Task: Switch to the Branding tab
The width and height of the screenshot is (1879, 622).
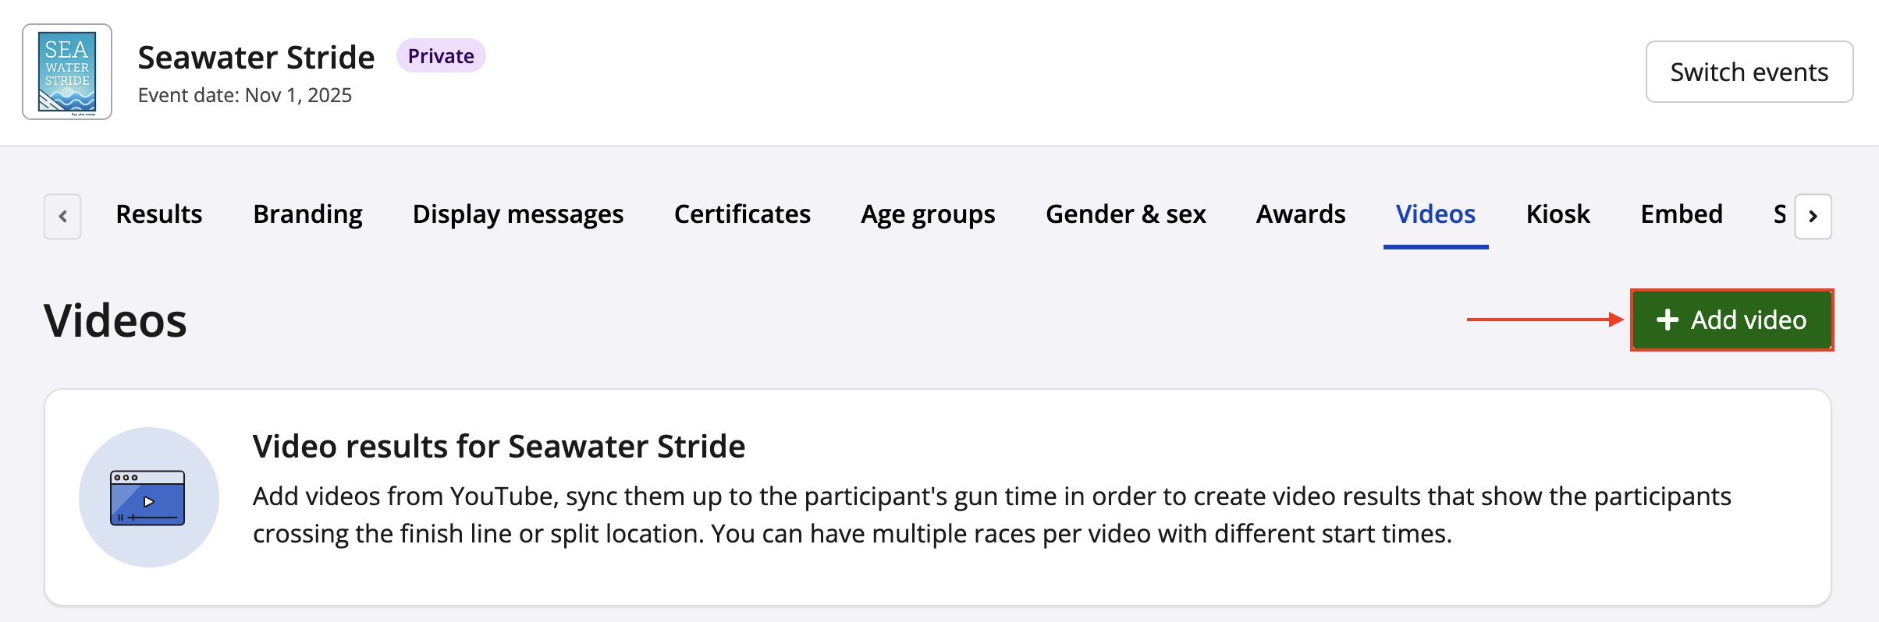Action: click(x=307, y=214)
